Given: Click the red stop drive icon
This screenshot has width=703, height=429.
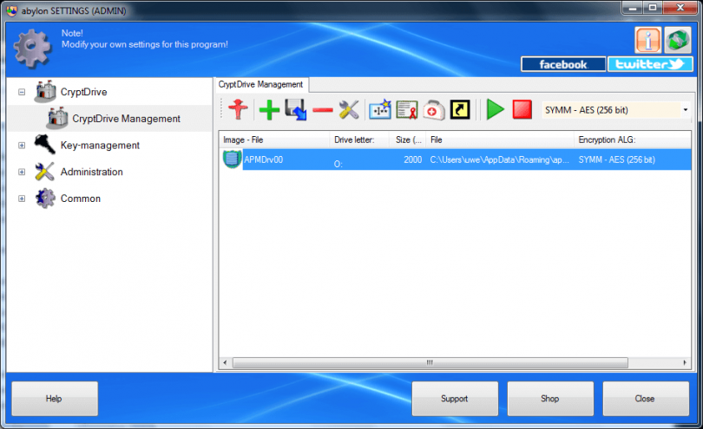Looking at the screenshot, I should (522, 109).
